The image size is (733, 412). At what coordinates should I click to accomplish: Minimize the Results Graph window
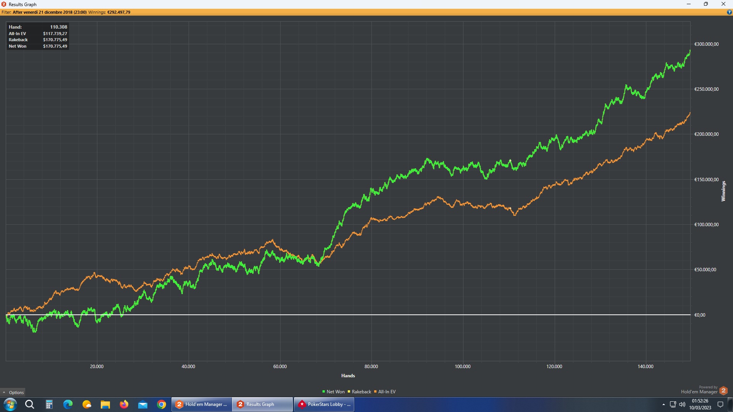(689, 4)
